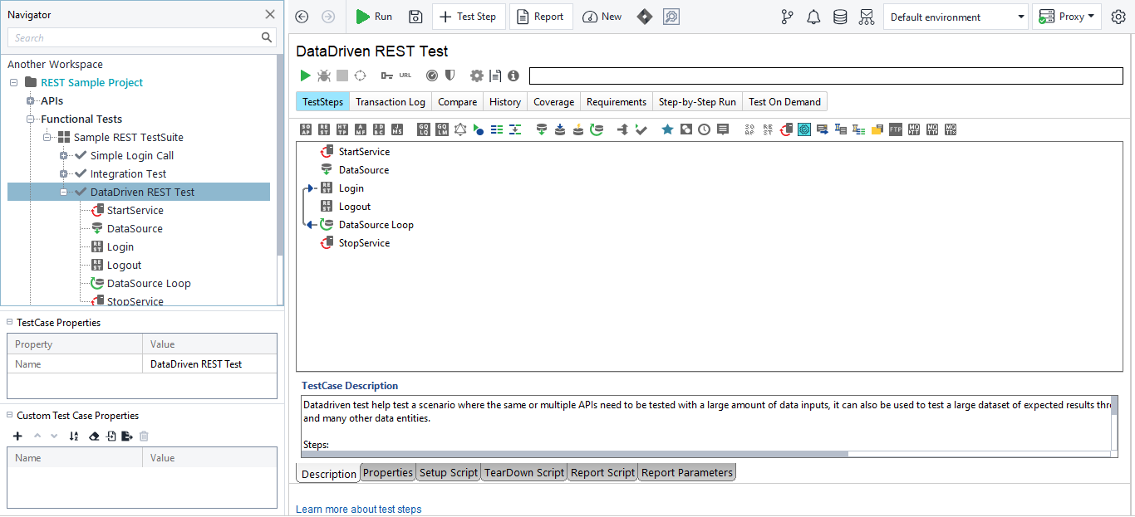Add an FTP test step
The height and width of the screenshot is (517, 1135).
click(895, 129)
